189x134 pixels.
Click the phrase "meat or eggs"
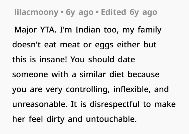[x=87, y=44]
